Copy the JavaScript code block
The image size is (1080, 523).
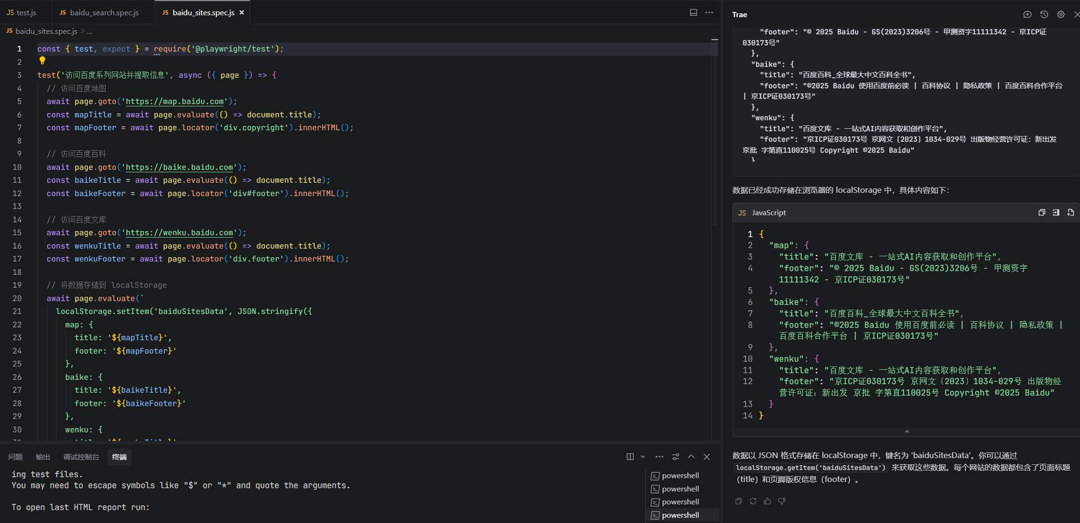(1042, 212)
